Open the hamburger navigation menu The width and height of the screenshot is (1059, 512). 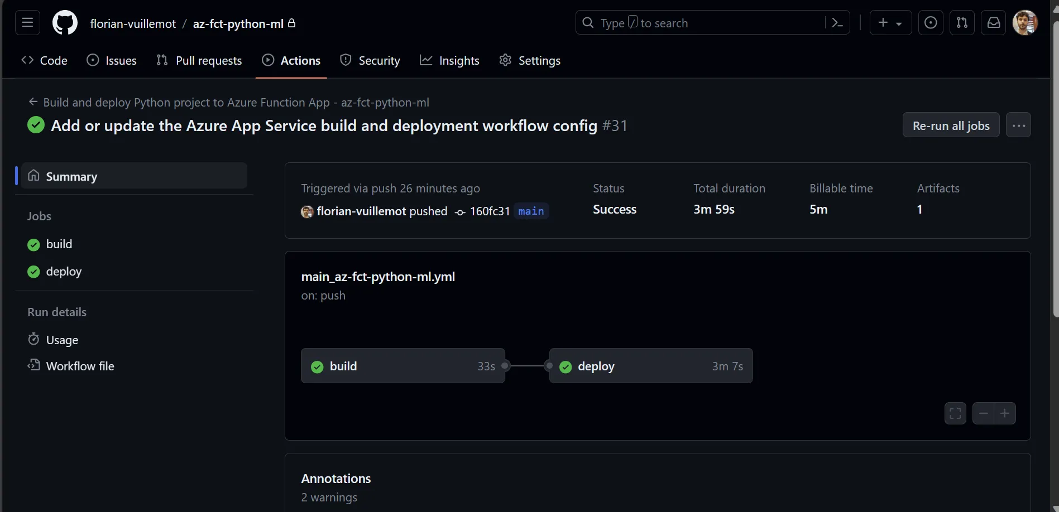[27, 23]
